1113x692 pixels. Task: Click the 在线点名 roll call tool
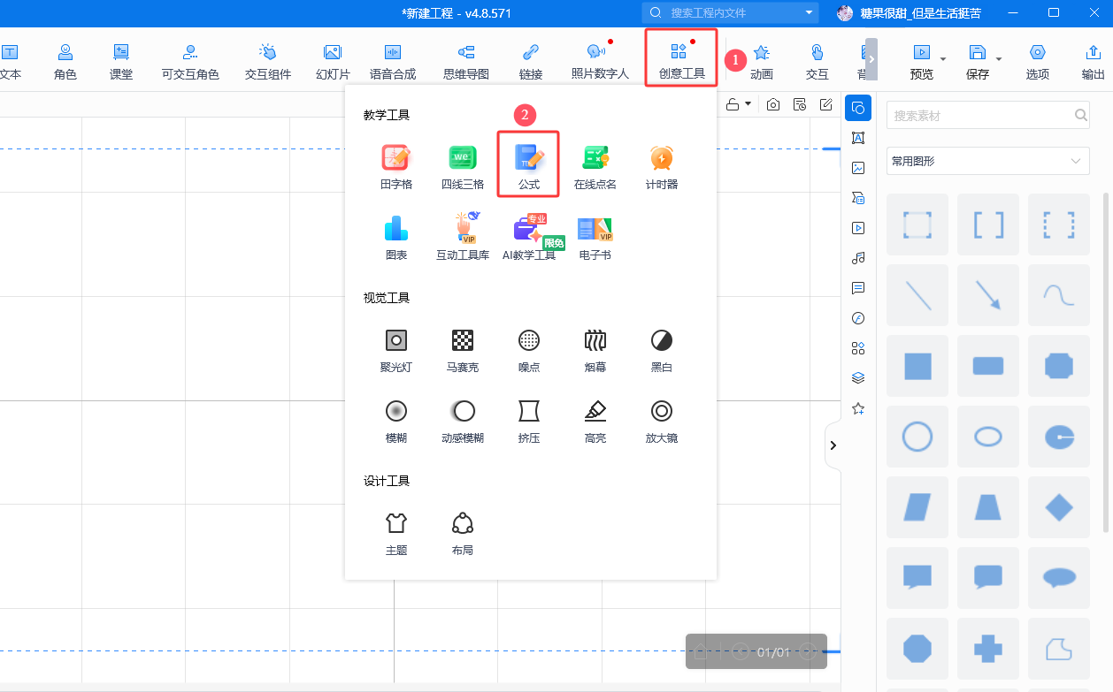coord(595,164)
